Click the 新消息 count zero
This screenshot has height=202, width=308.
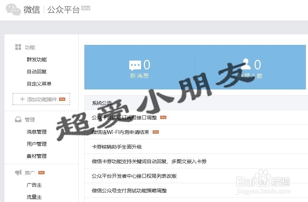147,64
